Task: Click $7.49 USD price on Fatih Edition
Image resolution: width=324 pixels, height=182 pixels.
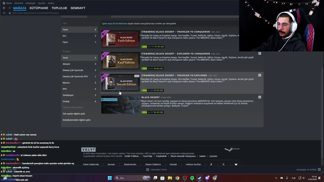Action: (159, 47)
